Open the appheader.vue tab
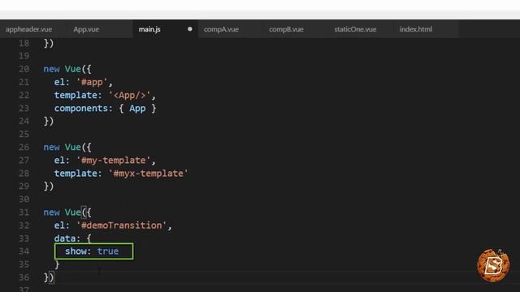520x292 pixels. (x=29, y=29)
